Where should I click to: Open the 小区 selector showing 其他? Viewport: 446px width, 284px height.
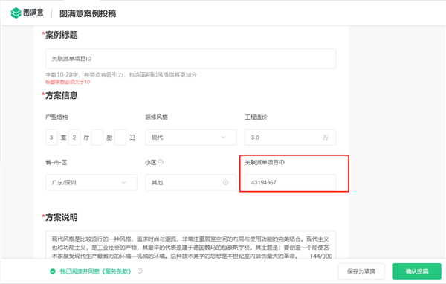(x=190, y=182)
